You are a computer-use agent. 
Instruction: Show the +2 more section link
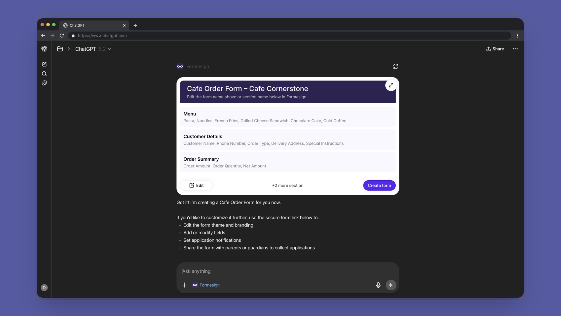(288, 186)
